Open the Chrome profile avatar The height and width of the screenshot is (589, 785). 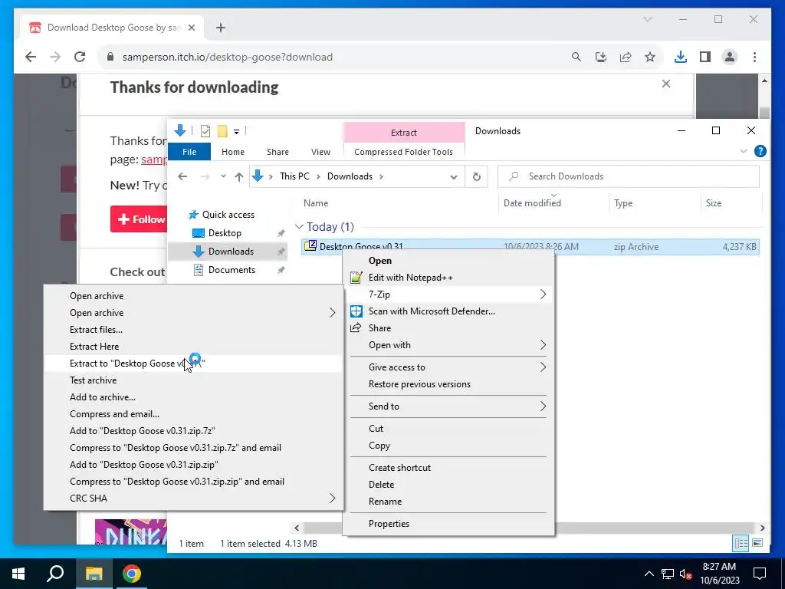click(x=730, y=57)
